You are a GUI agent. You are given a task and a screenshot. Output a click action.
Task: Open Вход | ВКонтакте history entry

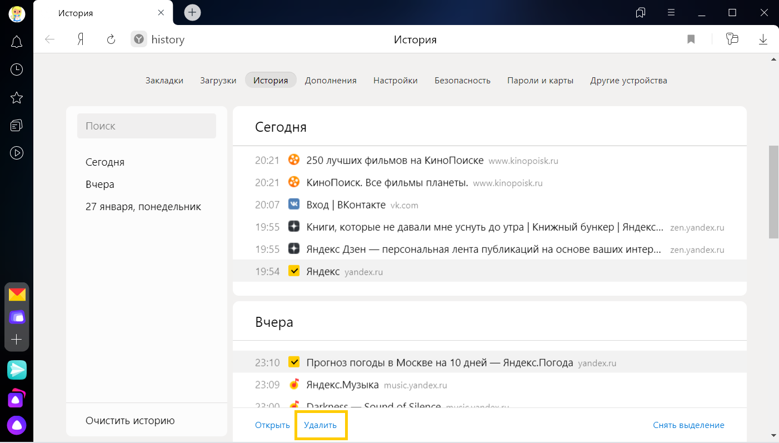pos(346,205)
